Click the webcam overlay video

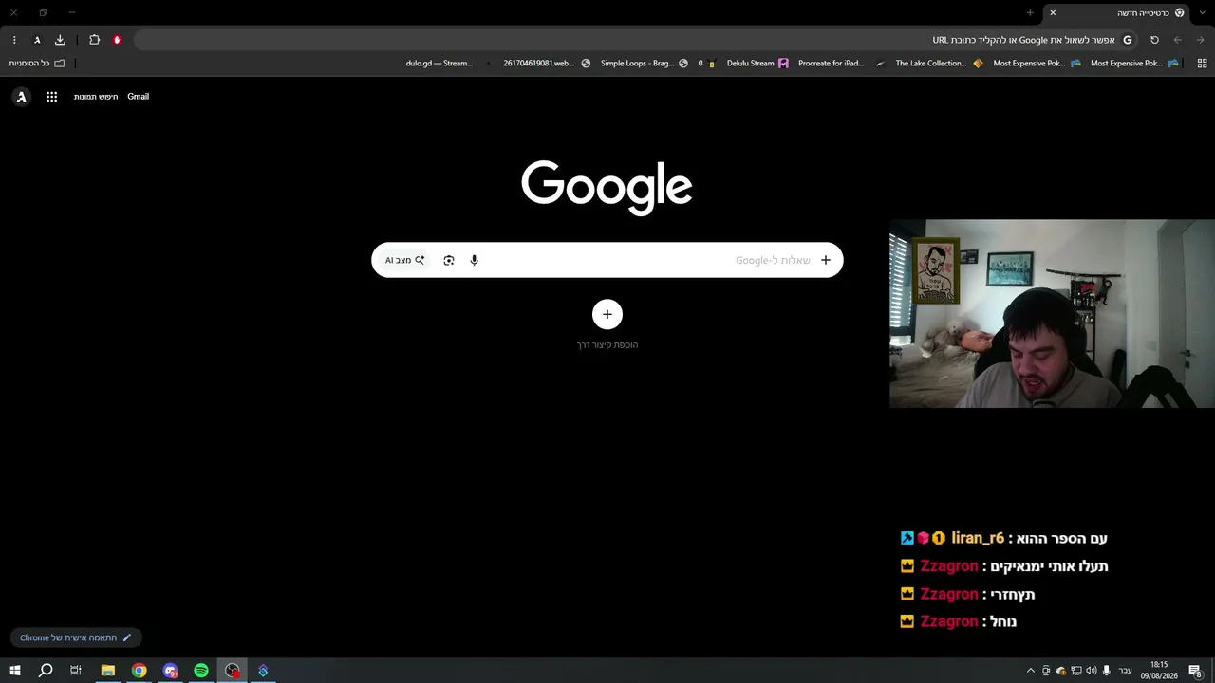point(1052,314)
